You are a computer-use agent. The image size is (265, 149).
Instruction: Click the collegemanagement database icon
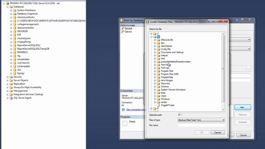15,24
